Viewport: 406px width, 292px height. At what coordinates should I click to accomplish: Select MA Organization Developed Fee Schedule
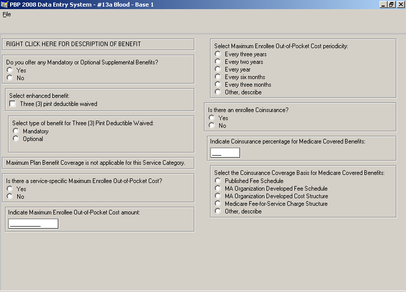[x=218, y=188]
